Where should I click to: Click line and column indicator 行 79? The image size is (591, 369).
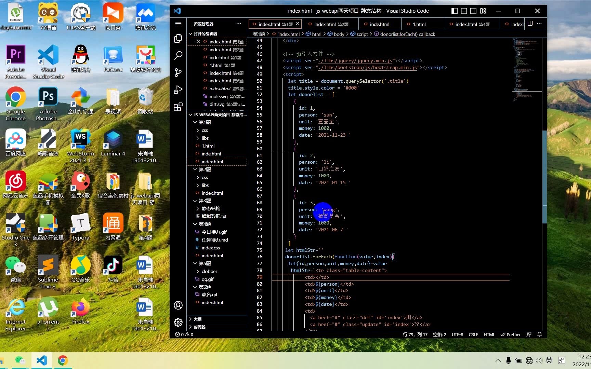pos(415,334)
